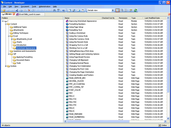Image resolution: width=171 pixels, height=128 pixels.
Task: Close the Library tab with red X
Action: [14, 14]
